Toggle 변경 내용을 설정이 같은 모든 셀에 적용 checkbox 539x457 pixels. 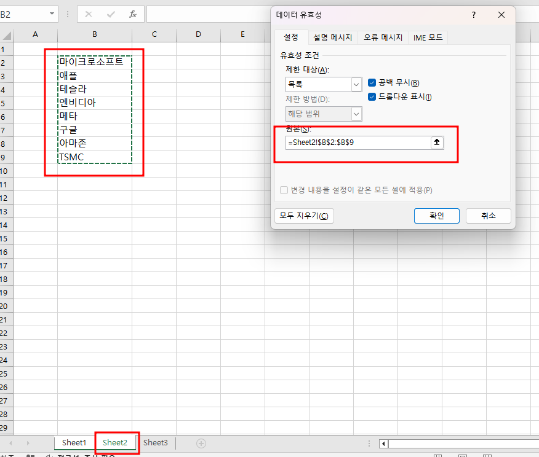tap(284, 190)
